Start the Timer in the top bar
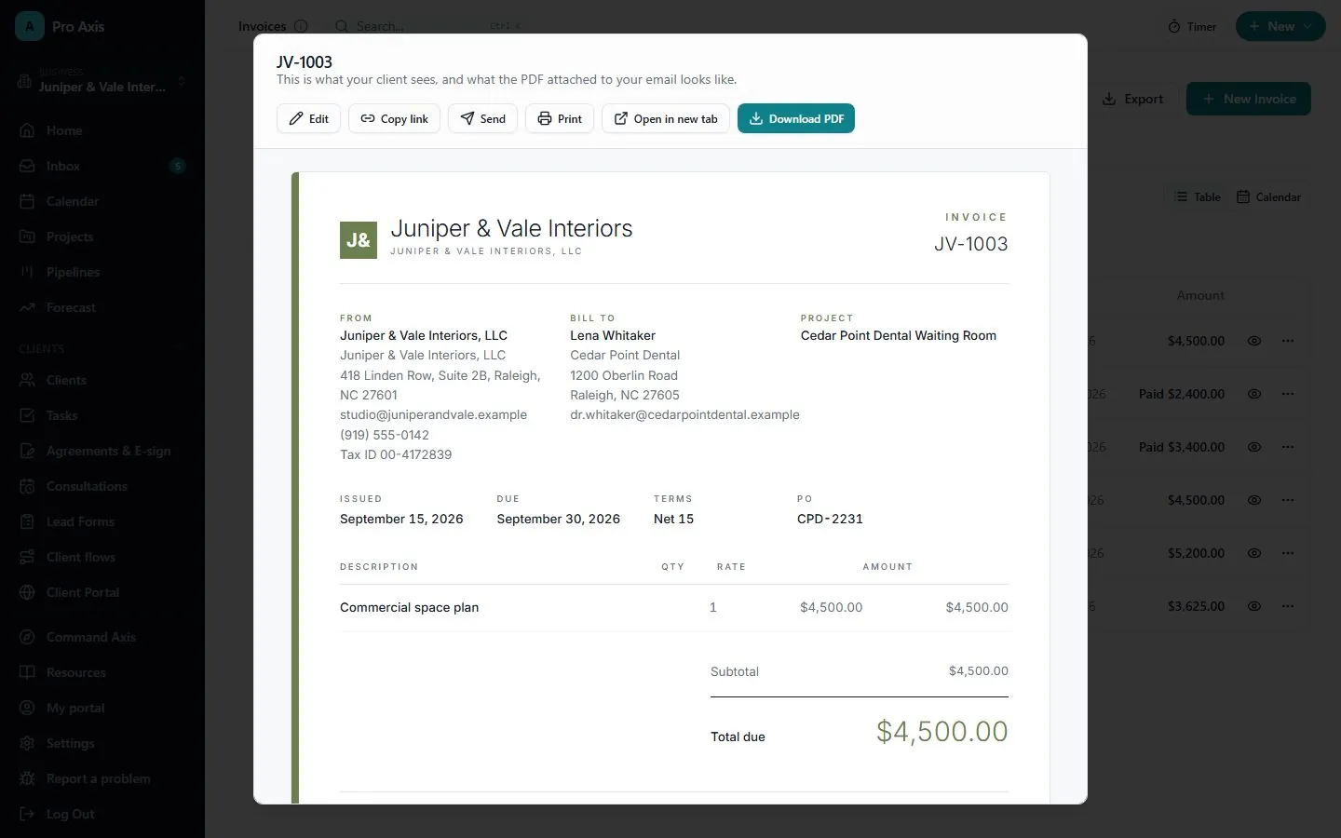Screen dimensions: 1341x838 pos(1193,27)
